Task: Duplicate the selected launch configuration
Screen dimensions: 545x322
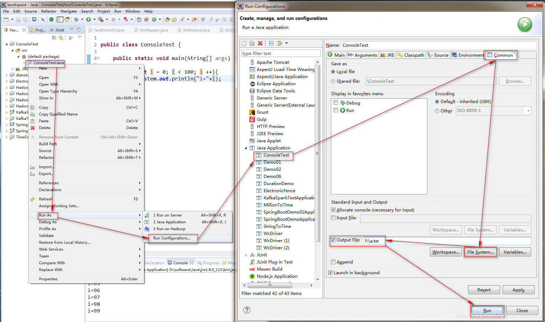Action: pyautogui.click(x=252, y=43)
